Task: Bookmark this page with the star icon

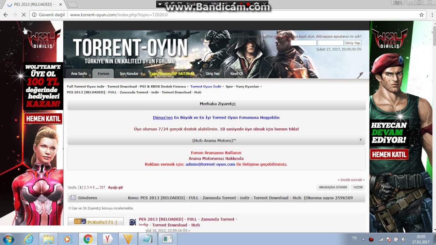Action: 421,15
